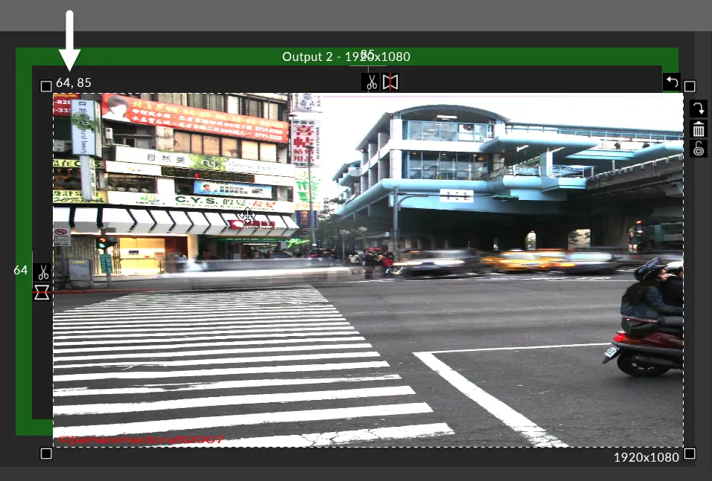This screenshot has width=712, height=481.
Task: Click the left edge scissors crop icon
Action: [42, 273]
